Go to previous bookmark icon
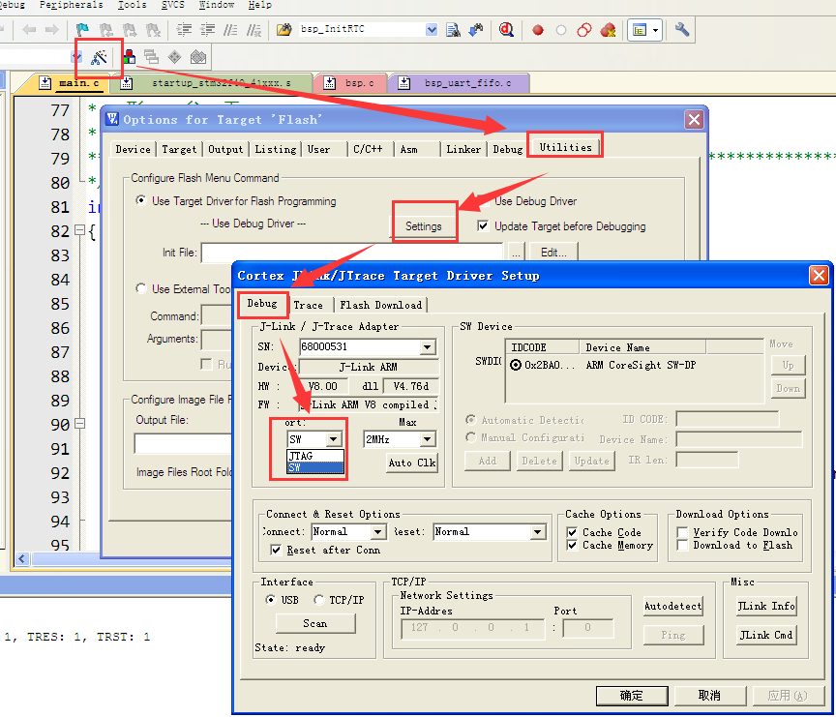The height and width of the screenshot is (717, 836). coord(106,29)
